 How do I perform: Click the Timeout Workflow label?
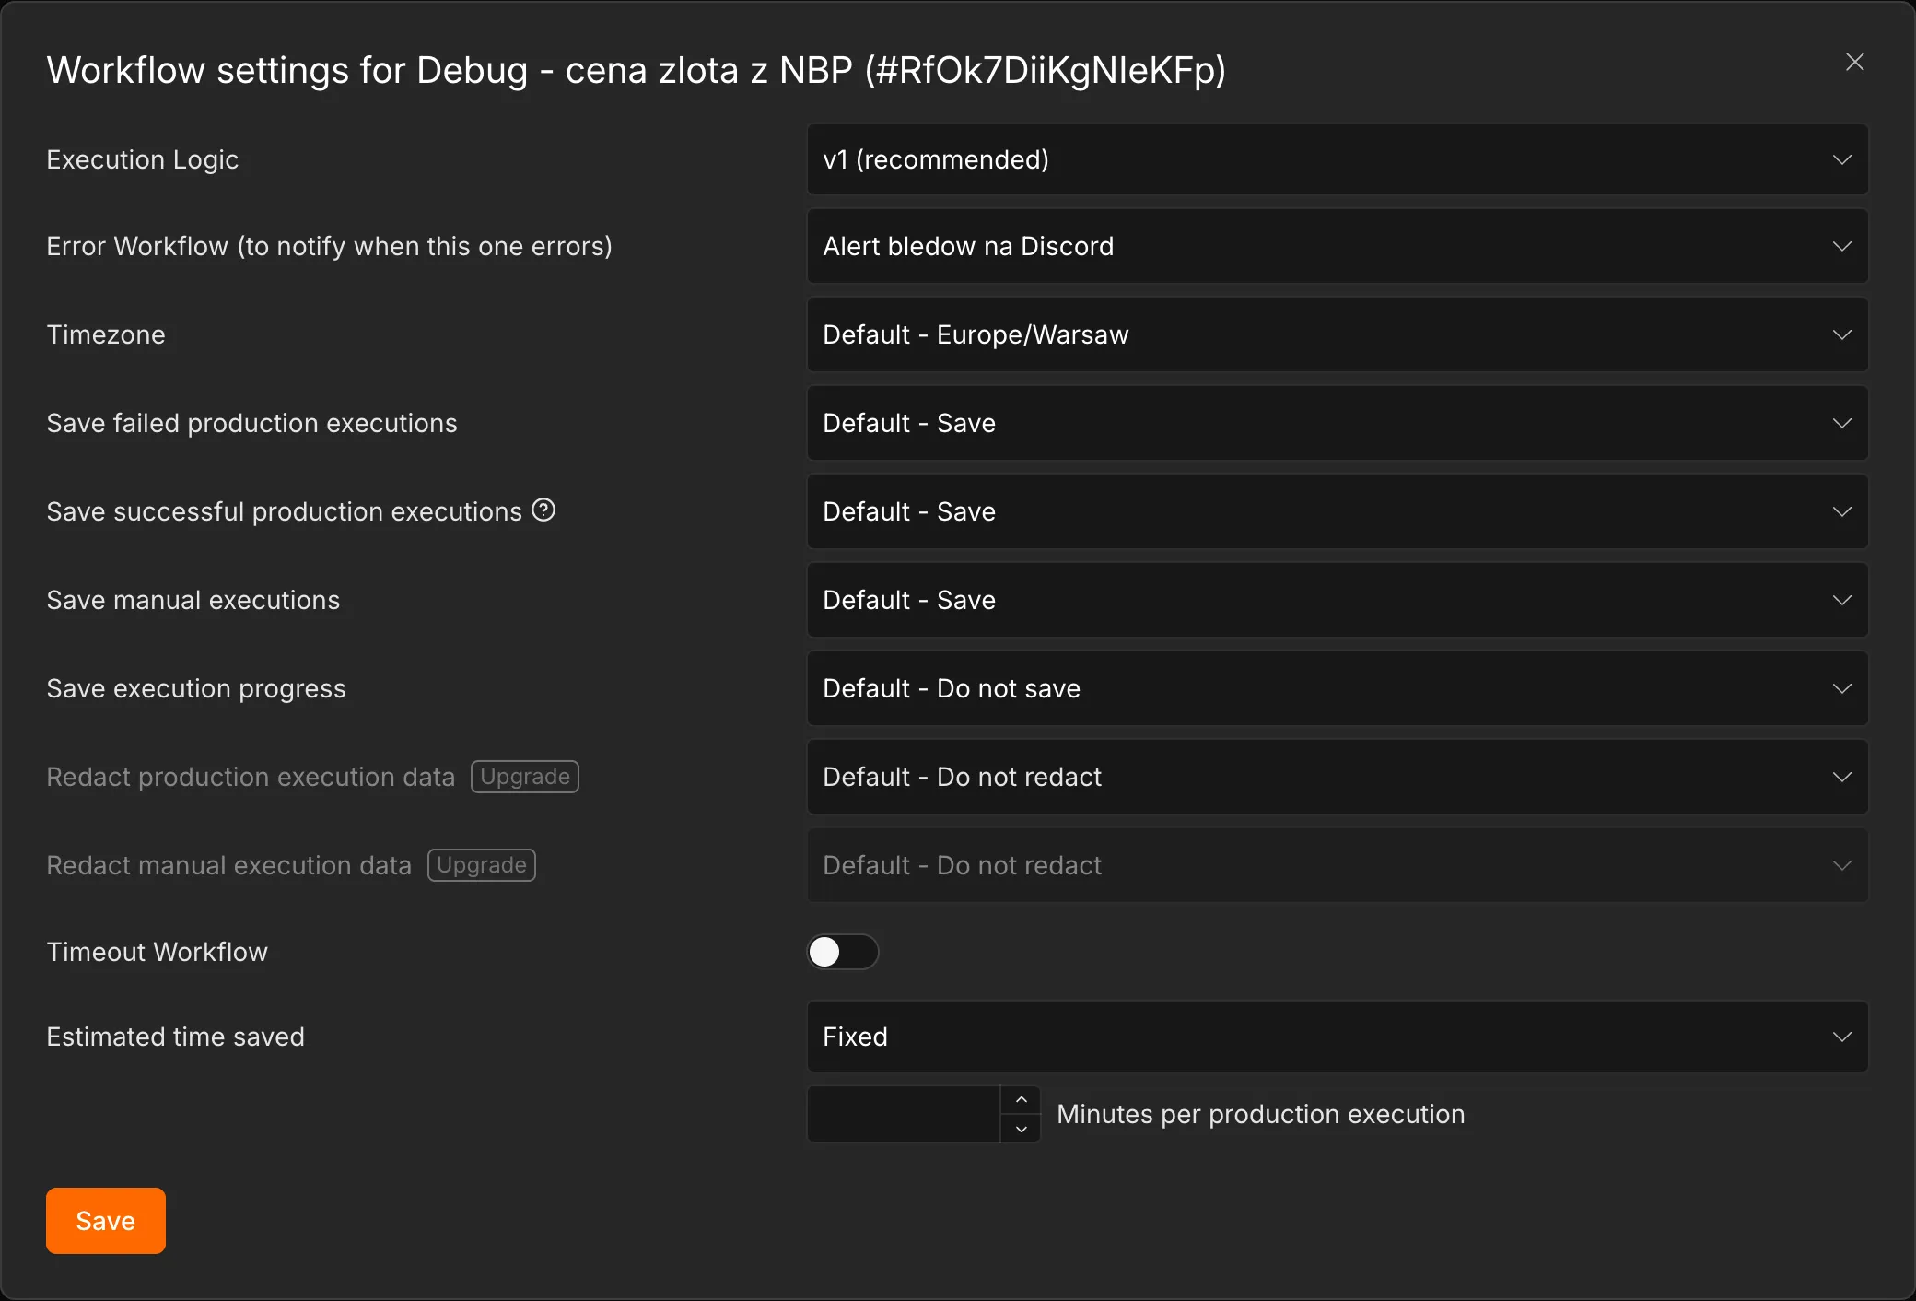click(158, 952)
